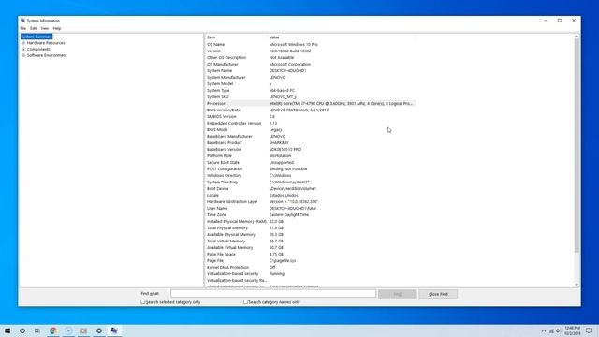Click the scrollbar down arrow
The width and height of the screenshot is (599, 337).
click(577, 285)
